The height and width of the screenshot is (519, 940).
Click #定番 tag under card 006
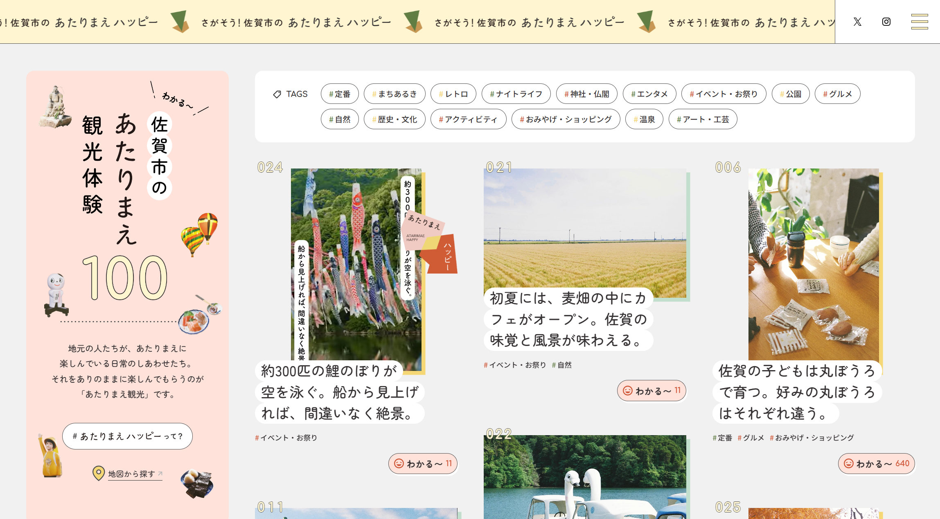coord(722,438)
